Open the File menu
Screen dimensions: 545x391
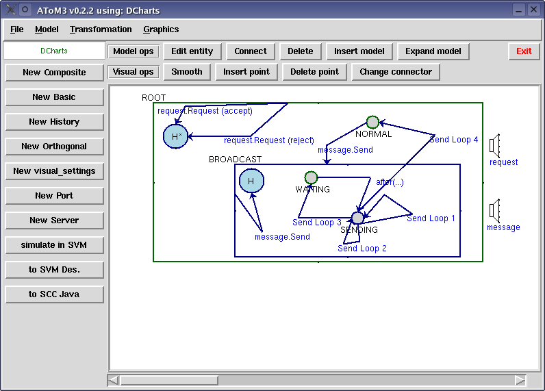pyautogui.click(x=17, y=29)
